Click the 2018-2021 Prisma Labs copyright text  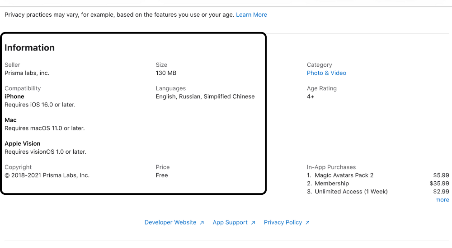(x=47, y=175)
